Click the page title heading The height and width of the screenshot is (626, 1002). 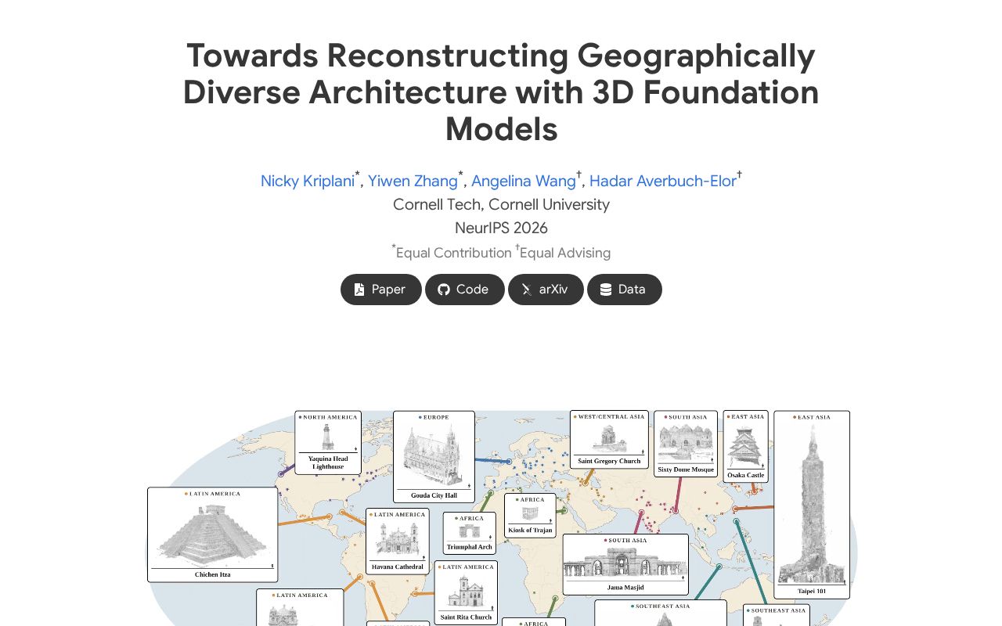[x=501, y=92]
